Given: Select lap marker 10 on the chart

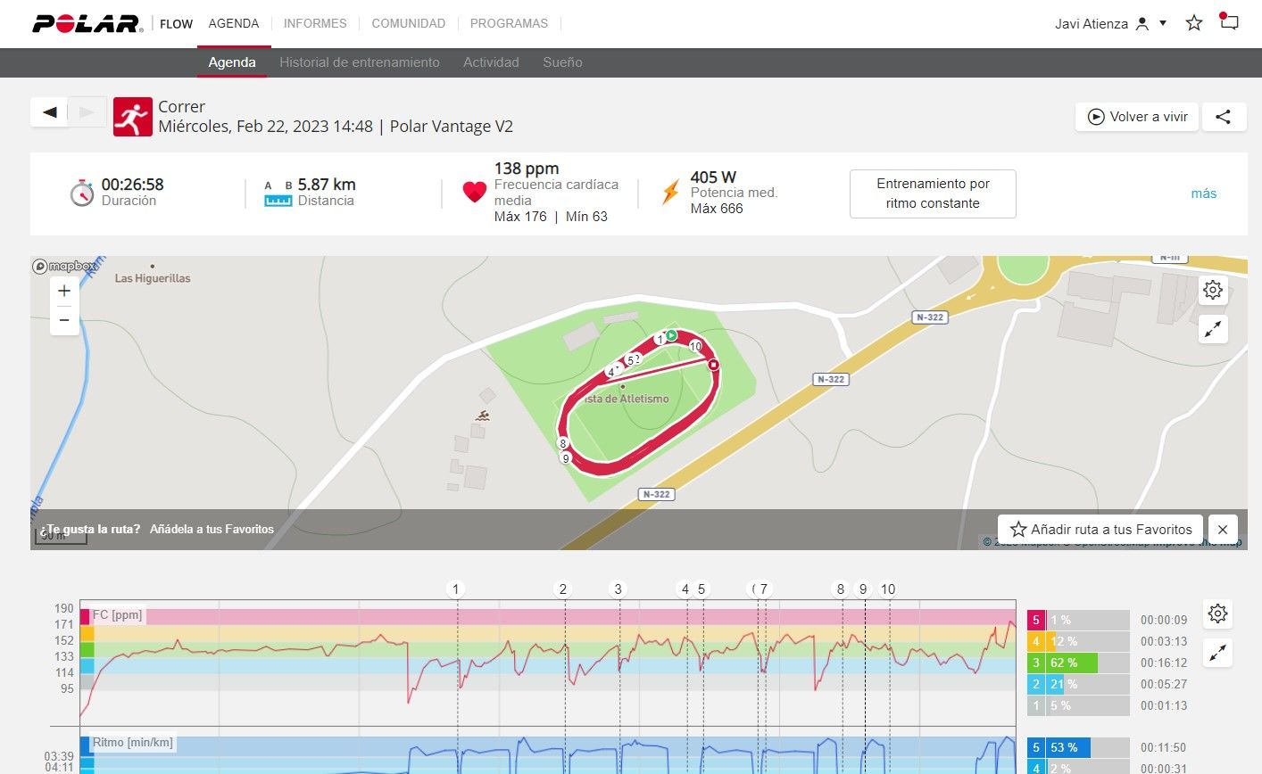Looking at the screenshot, I should pos(888,589).
